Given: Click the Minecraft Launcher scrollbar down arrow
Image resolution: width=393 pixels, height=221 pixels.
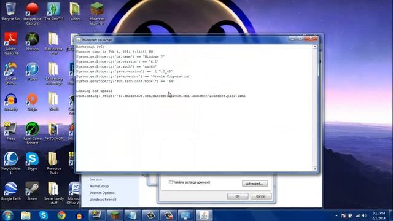Looking at the screenshot, I should coord(315,169).
